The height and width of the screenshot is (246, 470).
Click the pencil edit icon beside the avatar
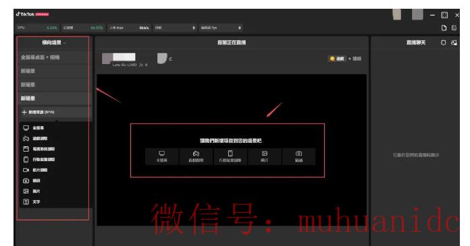(x=170, y=59)
